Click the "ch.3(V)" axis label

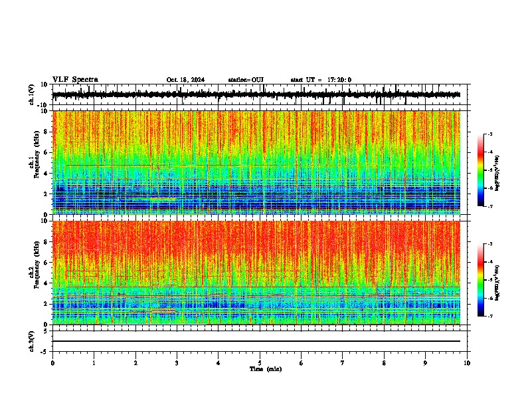tap(32, 341)
